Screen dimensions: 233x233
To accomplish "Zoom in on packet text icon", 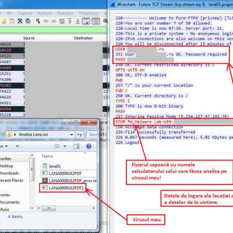I will point(105,21).
